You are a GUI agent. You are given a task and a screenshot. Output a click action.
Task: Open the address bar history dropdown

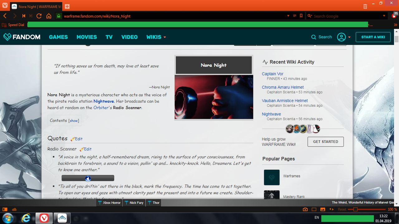tap(288, 16)
